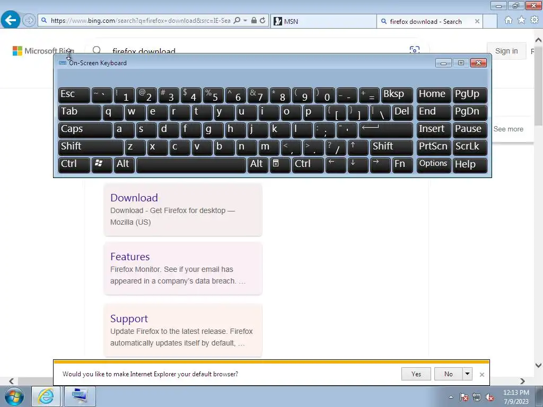Click the refresh icon in address bar
543x407 pixels.
(262, 21)
